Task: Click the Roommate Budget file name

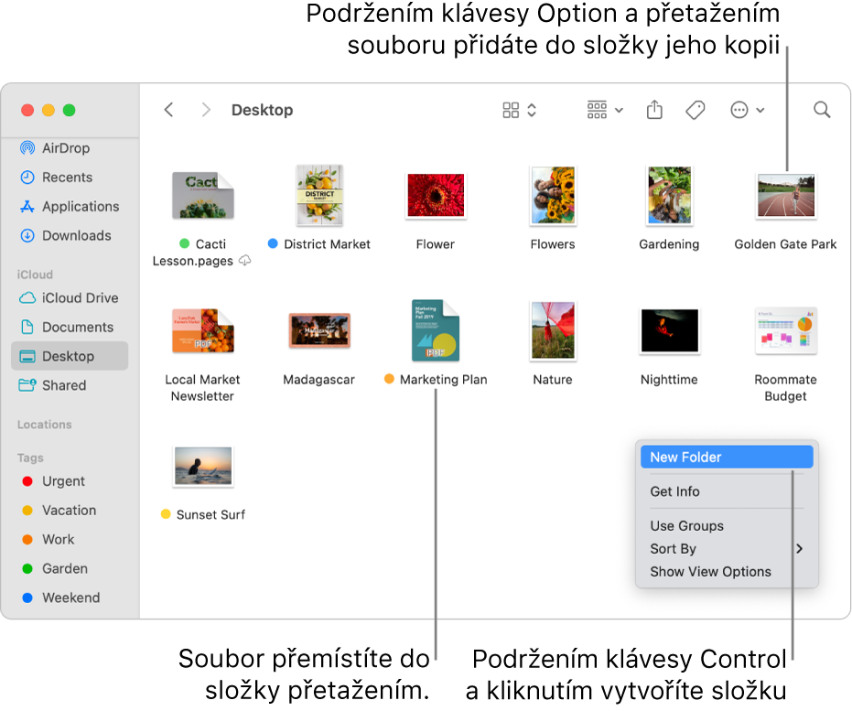Action: [786, 388]
